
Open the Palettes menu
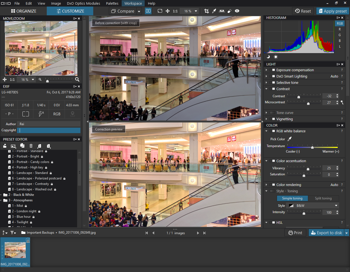(112, 3)
